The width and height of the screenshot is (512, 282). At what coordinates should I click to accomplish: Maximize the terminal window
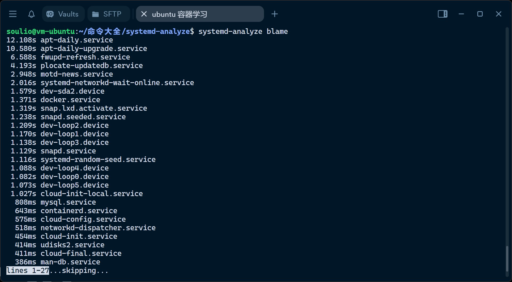click(x=480, y=14)
